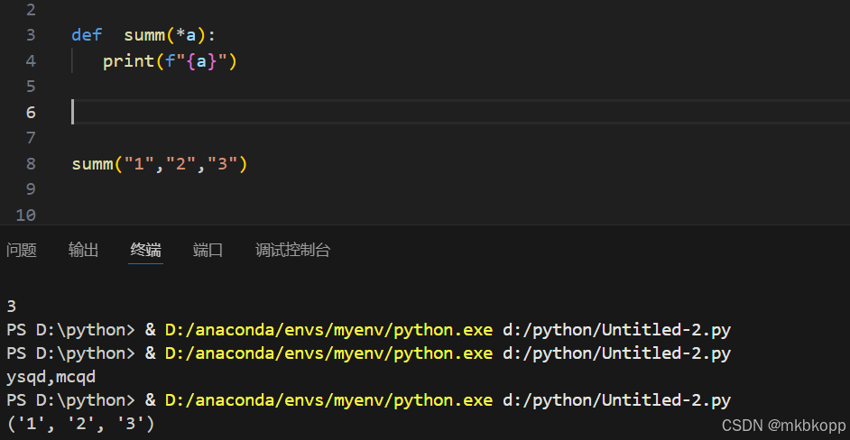Place cursor on empty line 6
The width and height of the screenshot is (850, 440).
(461, 112)
